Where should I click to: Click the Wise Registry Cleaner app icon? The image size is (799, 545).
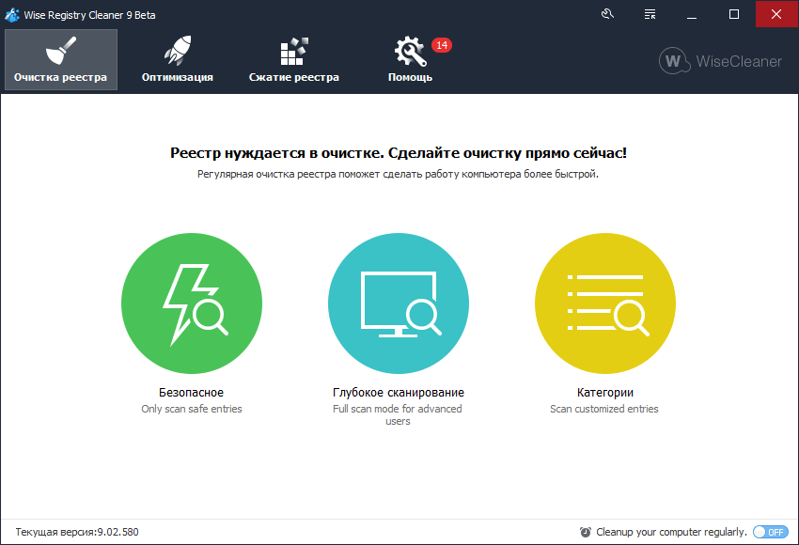(12, 15)
